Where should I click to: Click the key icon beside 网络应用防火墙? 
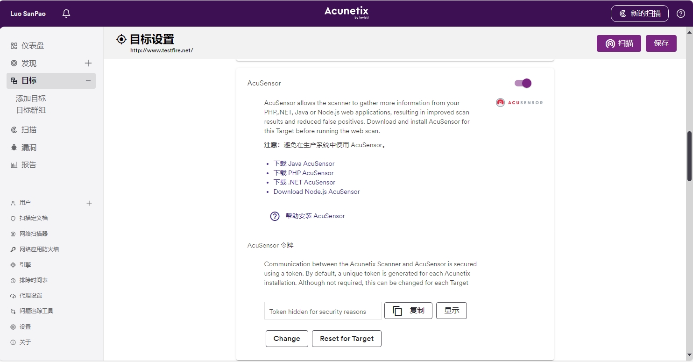tap(13, 249)
